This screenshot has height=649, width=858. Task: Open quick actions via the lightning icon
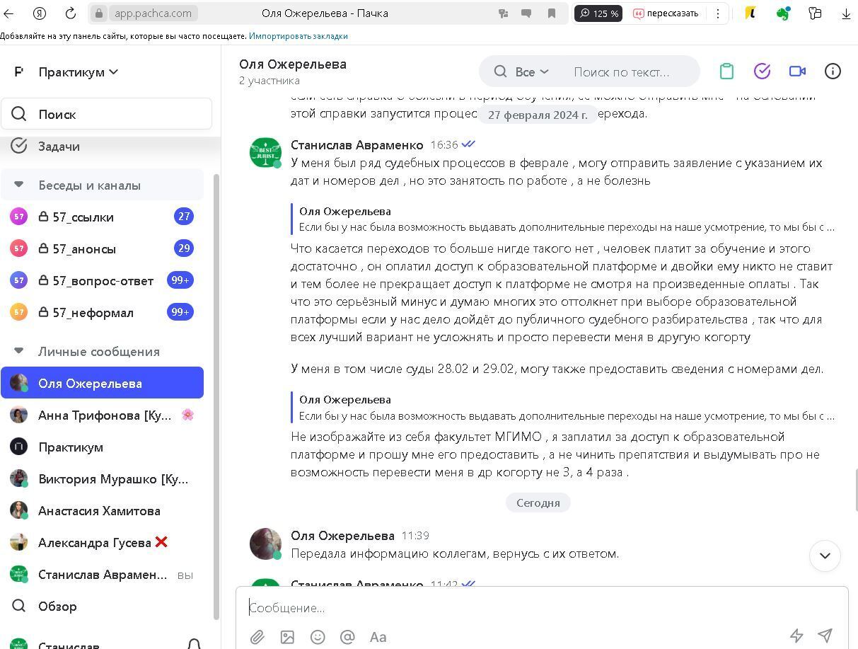(x=796, y=637)
